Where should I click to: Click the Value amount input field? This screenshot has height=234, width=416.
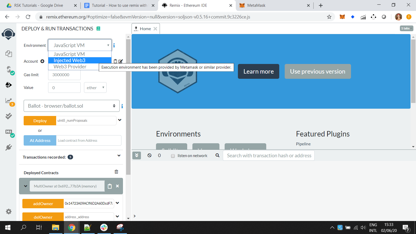tap(64, 88)
